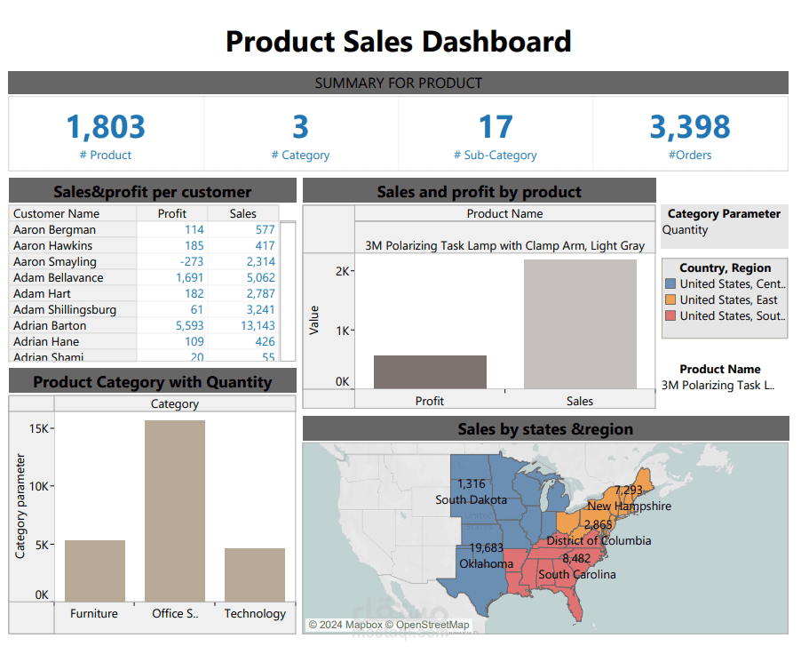Screen dimensions: 801x654
Task: Select the Aaron Smayling customer name
Action: 55,262
